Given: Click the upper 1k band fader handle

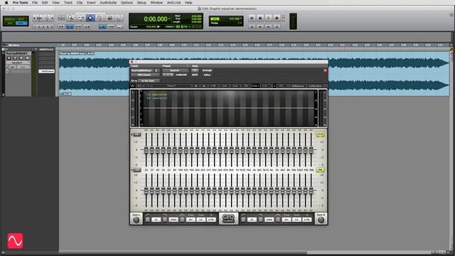Looking at the screenshot, I should [x=237, y=150].
